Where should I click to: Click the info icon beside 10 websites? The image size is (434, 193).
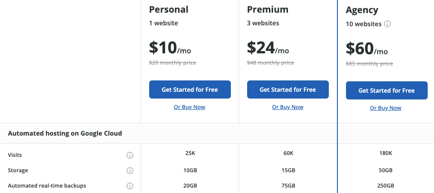coord(388,24)
